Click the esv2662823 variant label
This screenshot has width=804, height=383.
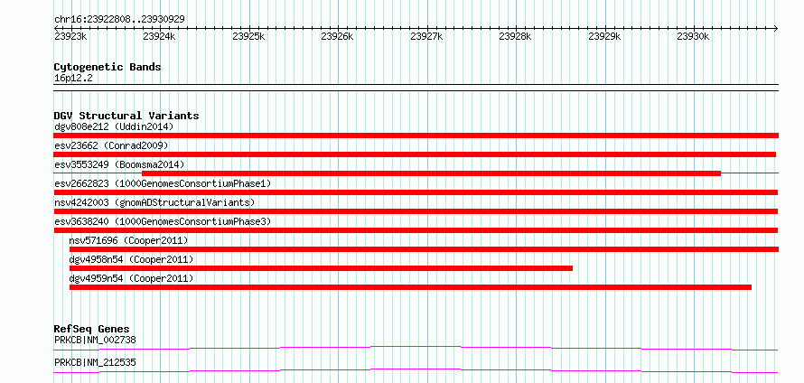coord(163,183)
